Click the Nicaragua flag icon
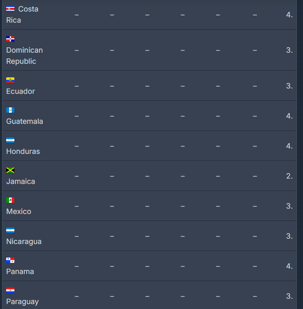 [10, 230]
